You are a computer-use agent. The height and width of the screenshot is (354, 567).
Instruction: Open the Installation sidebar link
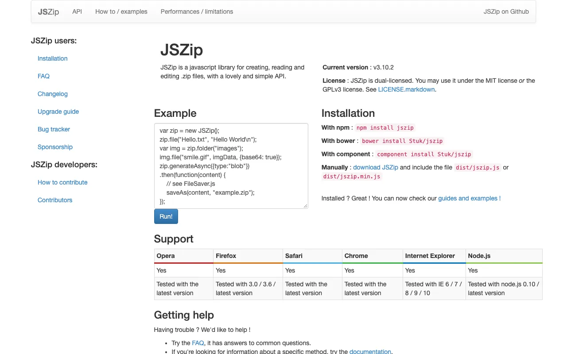(53, 58)
